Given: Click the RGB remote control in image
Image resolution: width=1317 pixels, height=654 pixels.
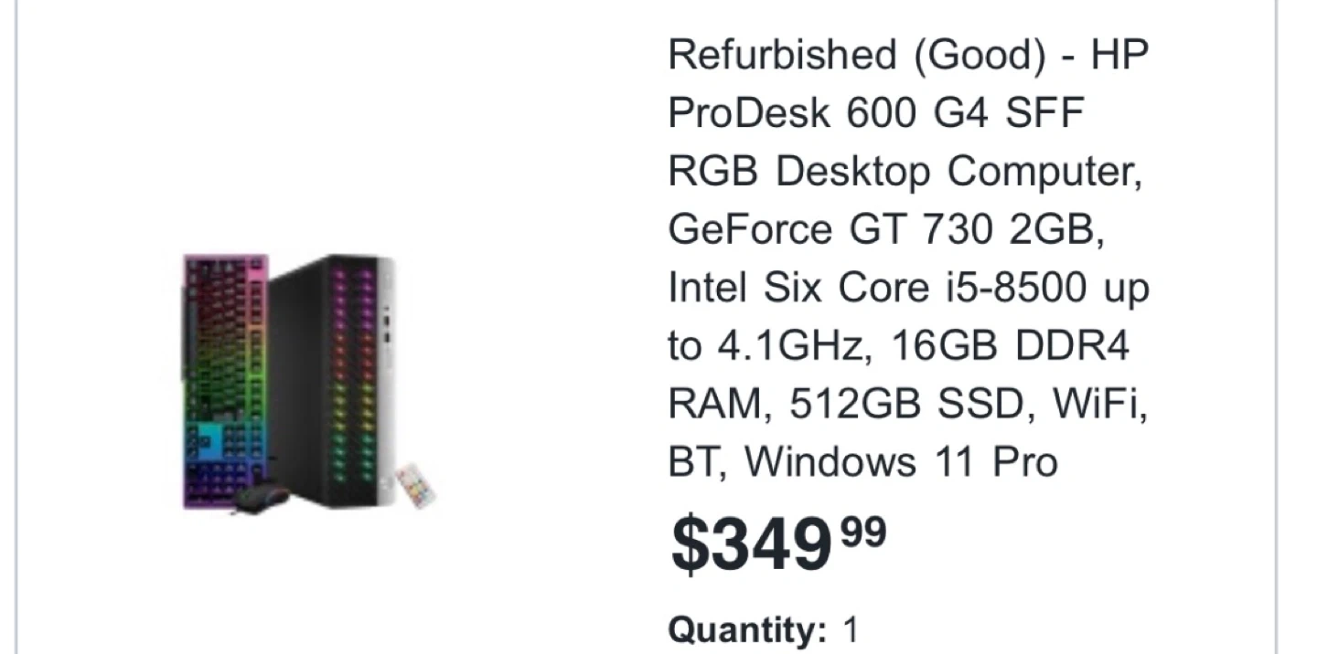Looking at the screenshot, I should [x=416, y=485].
